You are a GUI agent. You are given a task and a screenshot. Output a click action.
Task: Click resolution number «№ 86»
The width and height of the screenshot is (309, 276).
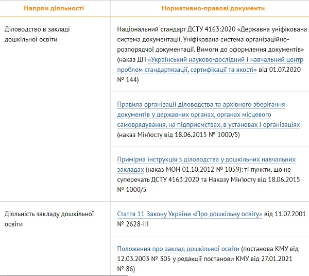127,269
